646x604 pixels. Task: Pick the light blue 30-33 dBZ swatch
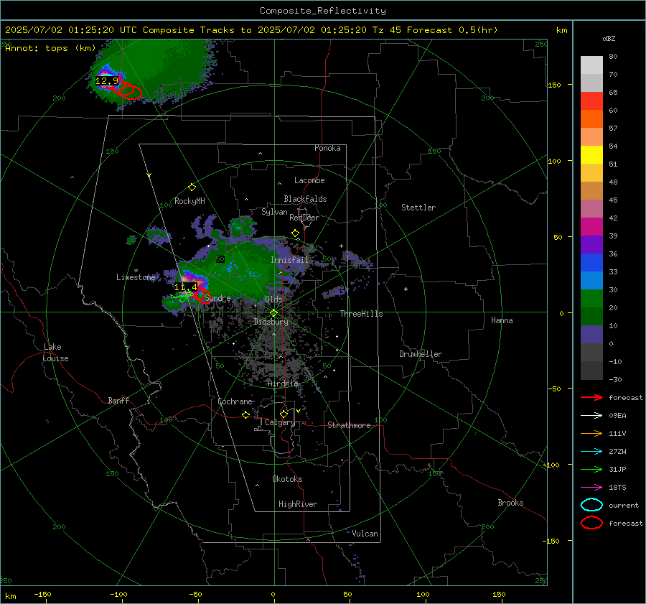(591, 281)
